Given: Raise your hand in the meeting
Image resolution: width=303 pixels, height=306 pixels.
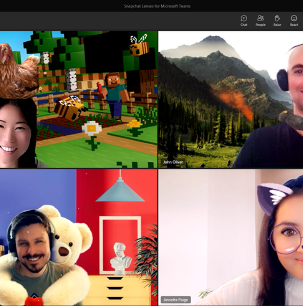Looking at the screenshot, I should [277, 20].
